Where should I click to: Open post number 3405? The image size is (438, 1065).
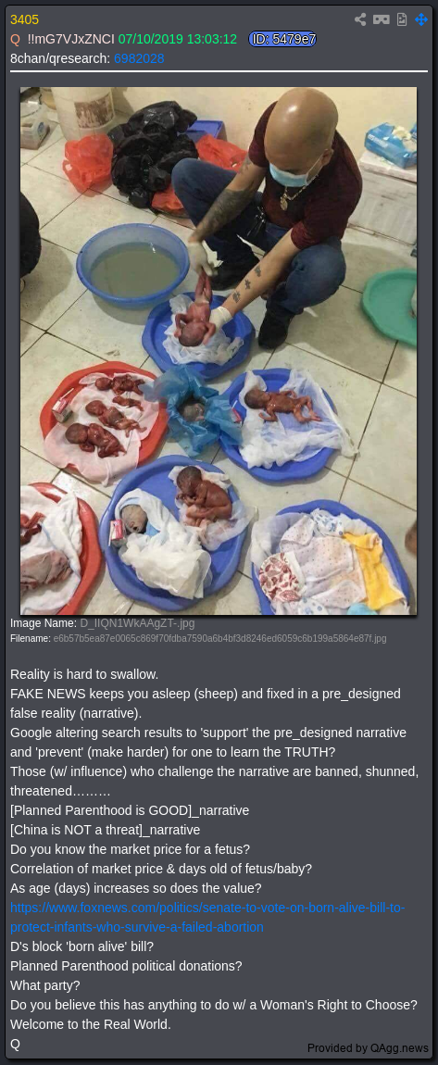click(x=24, y=19)
